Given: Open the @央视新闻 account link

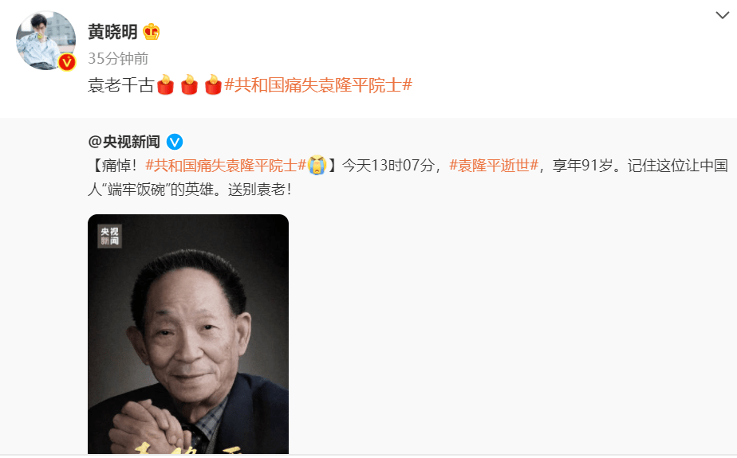Looking at the screenshot, I should coord(124,142).
